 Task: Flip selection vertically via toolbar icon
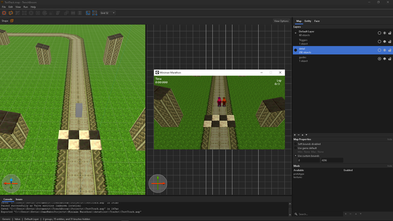click(x=80, y=13)
